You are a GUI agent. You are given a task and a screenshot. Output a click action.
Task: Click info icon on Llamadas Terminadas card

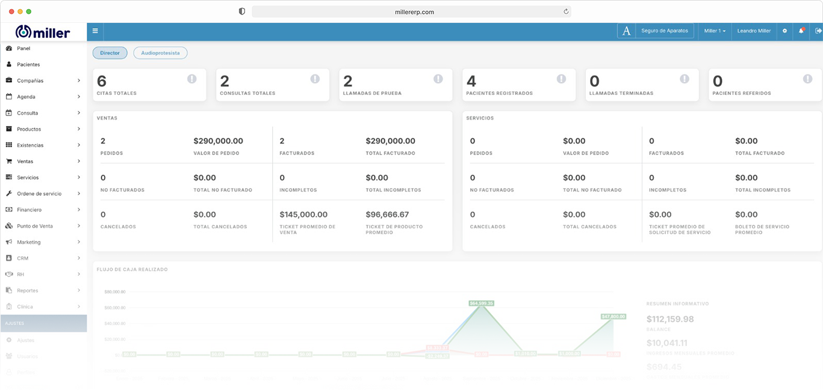pyautogui.click(x=685, y=79)
